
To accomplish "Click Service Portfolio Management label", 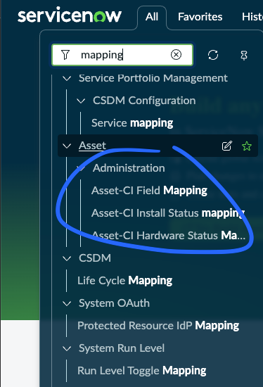I will pyautogui.click(x=153, y=78).
